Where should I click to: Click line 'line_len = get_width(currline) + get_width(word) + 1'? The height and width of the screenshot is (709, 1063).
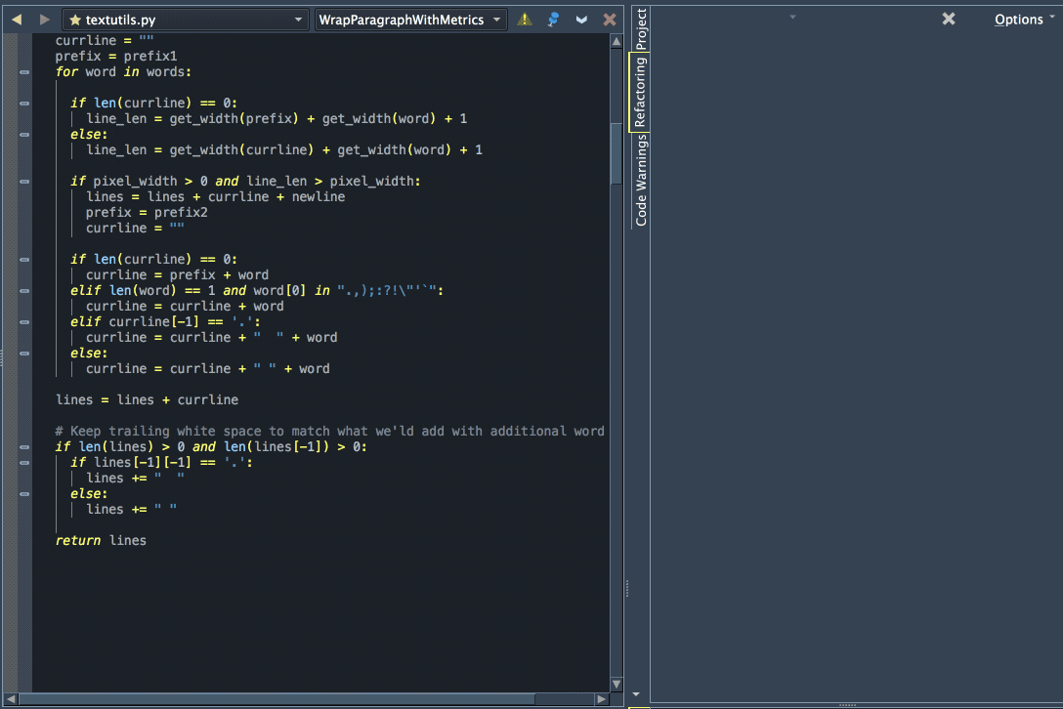[x=284, y=149]
